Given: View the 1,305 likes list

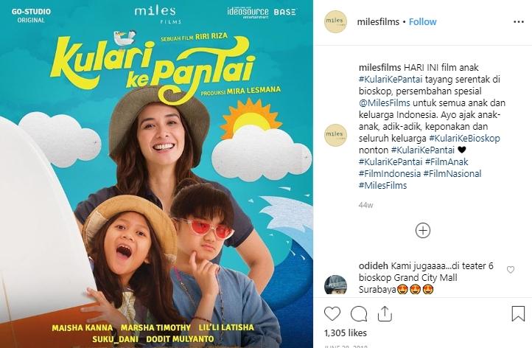Looking at the screenshot, I should click(346, 333).
